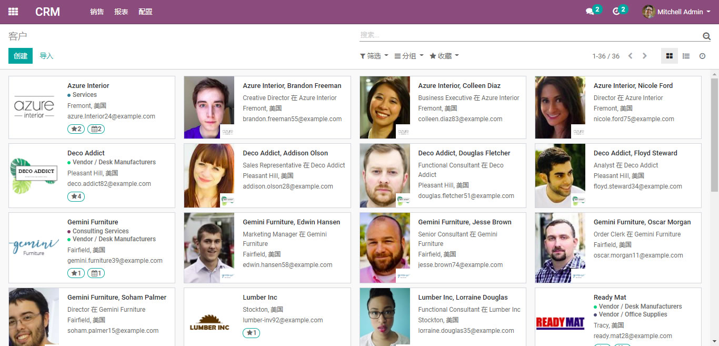Expand the 分组 group-by dropdown
The width and height of the screenshot is (719, 346).
point(409,56)
